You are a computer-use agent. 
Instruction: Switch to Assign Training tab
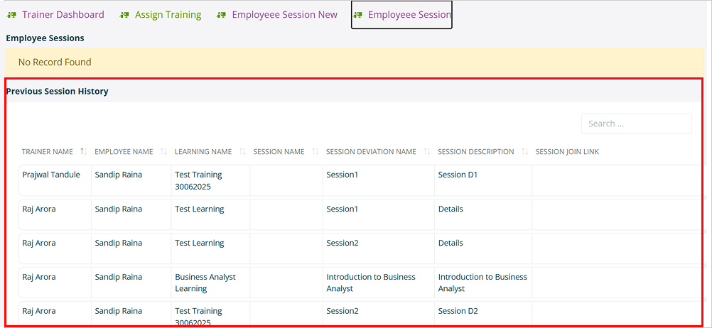pos(168,14)
